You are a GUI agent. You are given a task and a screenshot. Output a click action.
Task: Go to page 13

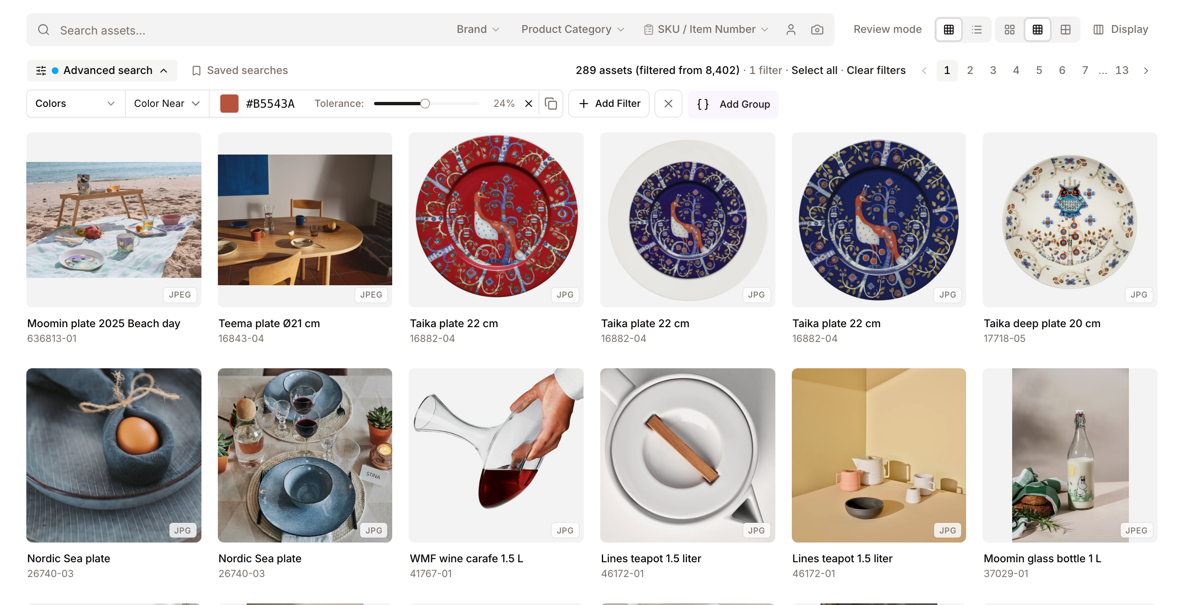pos(1122,70)
